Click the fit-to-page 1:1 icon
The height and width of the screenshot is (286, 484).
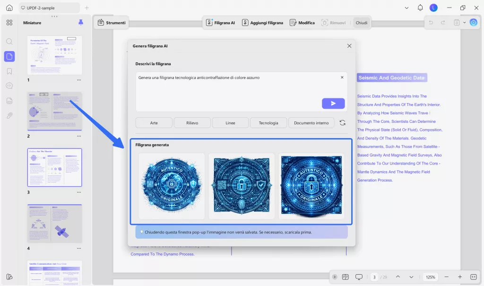pos(473,277)
